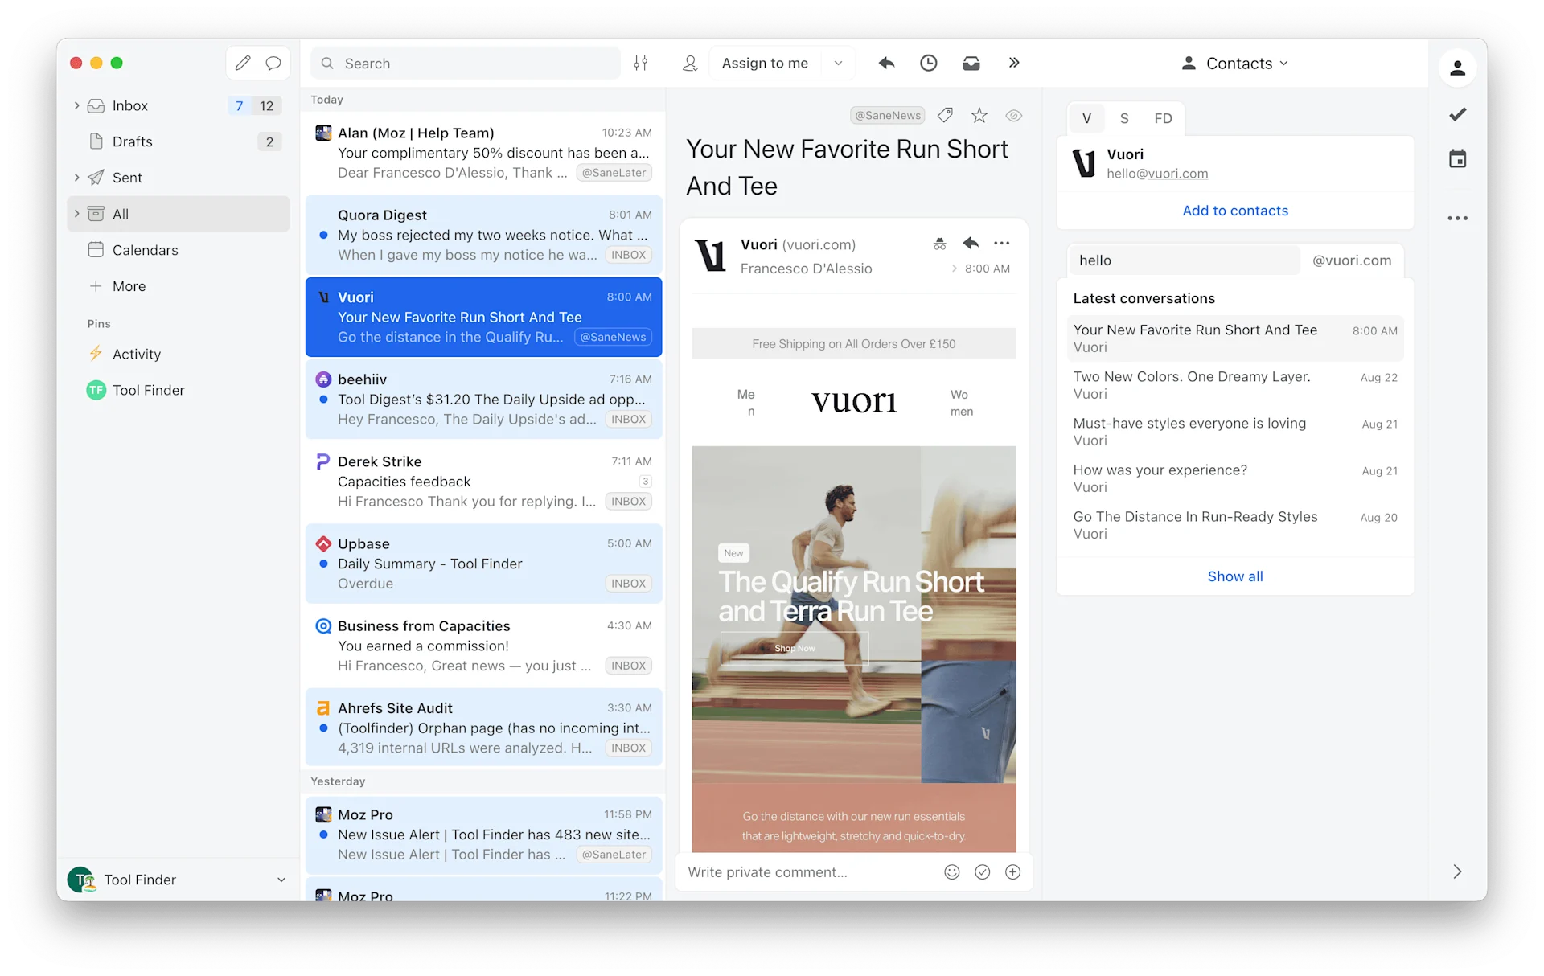
Task: Star the open Vuori email
Action: click(x=979, y=115)
